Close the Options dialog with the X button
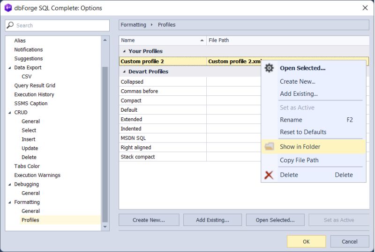The height and width of the screenshot is (252, 375). click(x=365, y=8)
